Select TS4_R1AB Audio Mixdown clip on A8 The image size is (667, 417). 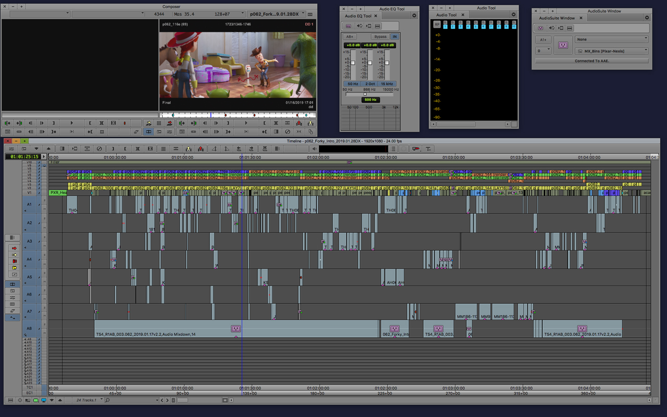click(237, 328)
